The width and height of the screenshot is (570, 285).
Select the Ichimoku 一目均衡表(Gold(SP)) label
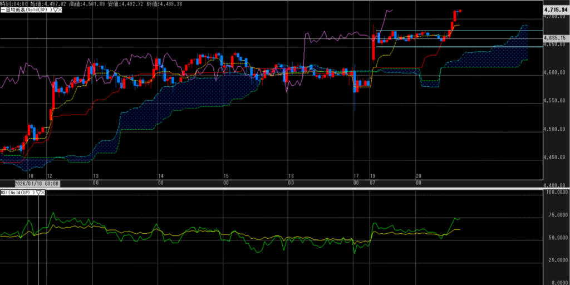(x=25, y=10)
